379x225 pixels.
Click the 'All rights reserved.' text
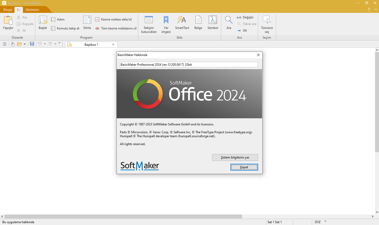[x=132, y=144]
